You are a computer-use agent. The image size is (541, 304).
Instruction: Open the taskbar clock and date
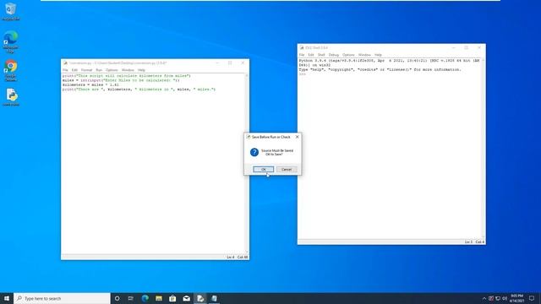[516, 298]
